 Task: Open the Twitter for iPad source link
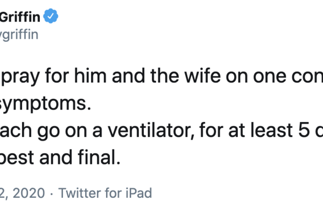click(104, 192)
